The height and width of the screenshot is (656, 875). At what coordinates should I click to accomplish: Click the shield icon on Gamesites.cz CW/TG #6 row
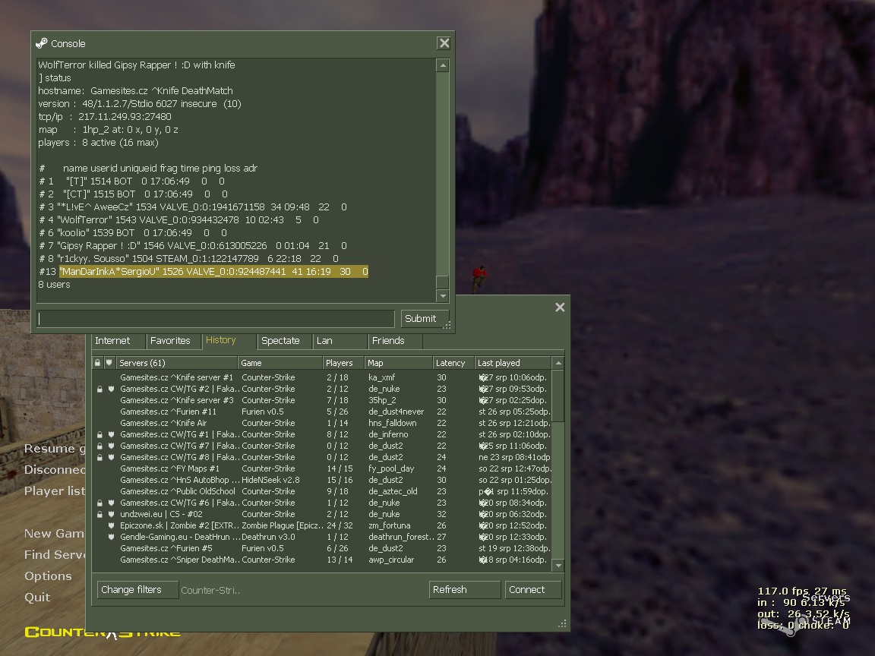click(x=111, y=503)
